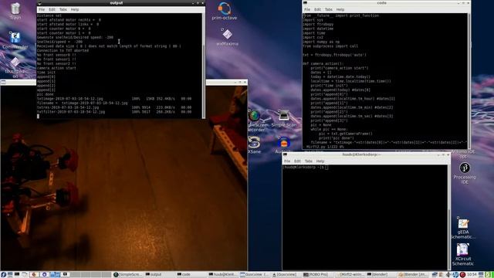Image resolution: width=494 pixels, height=278 pixels.
Task: Open the Edit menu in the output window
Action: pyautogui.click(x=52, y=9)
